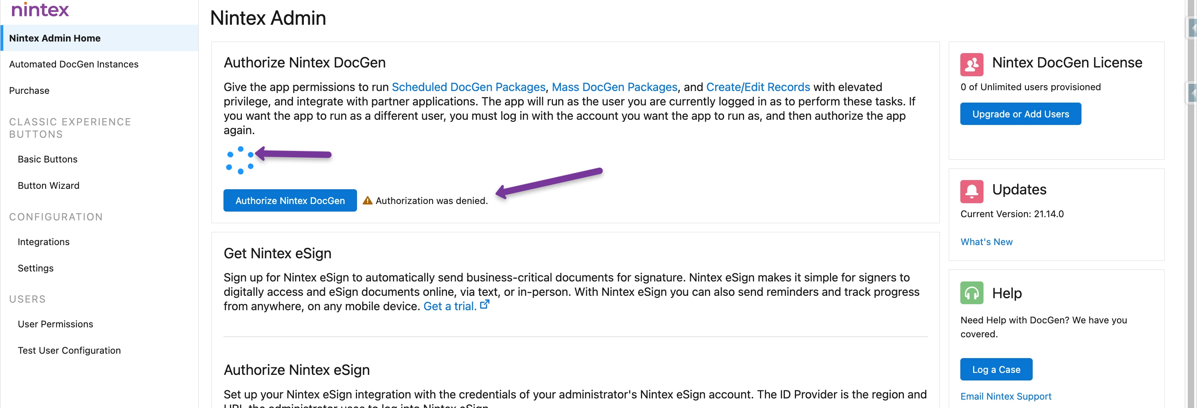The height and width of the screenshot is (408, 1197).
Task: Open Basic Buttons in the sidebar
Action: (48, 159)
